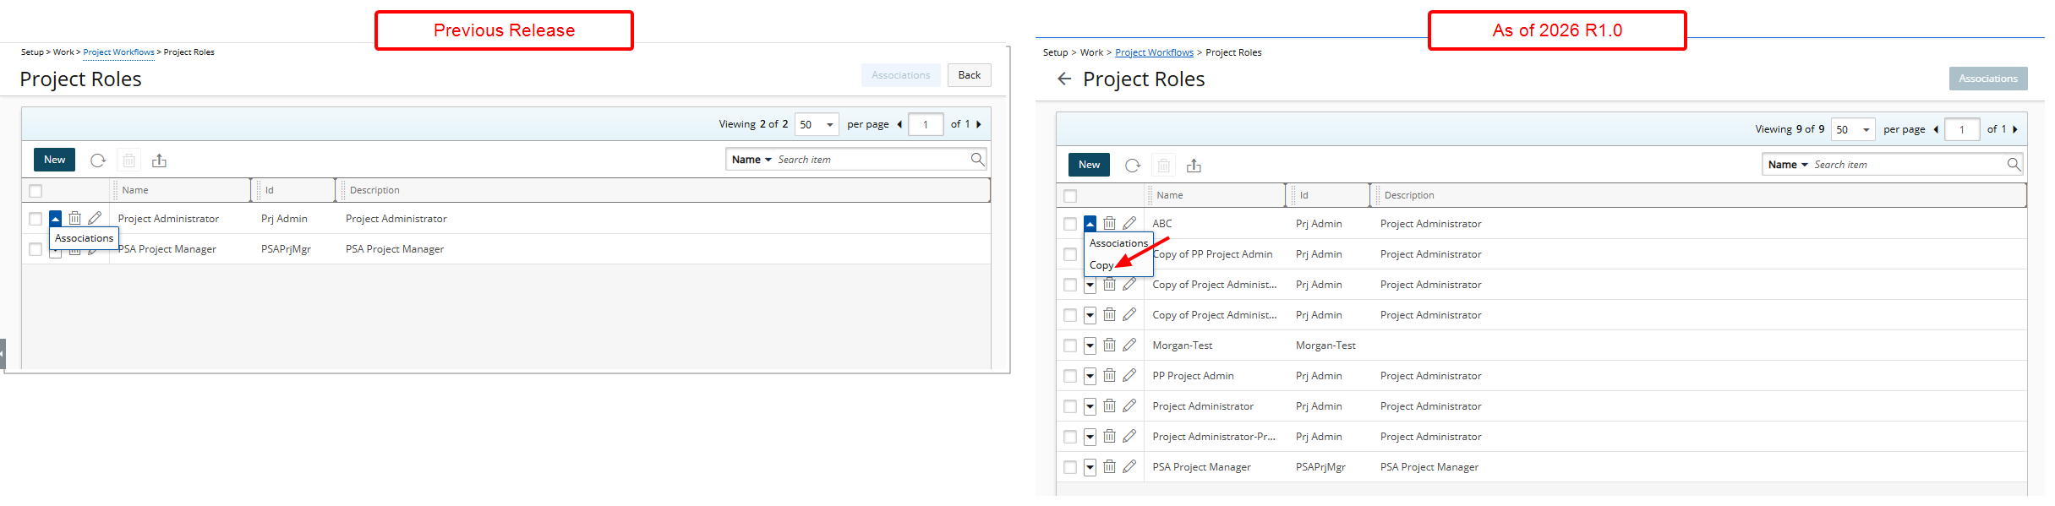
Task: Open Project Workflows link in the Previous Release breadcrumb
Action: (119, 52)
